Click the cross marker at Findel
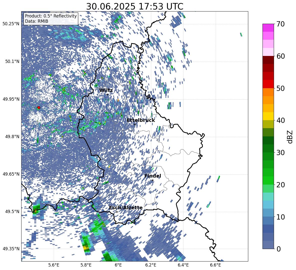Image resolution: width=296 pixels, height=270 pixels. click(x=152, y=180)
